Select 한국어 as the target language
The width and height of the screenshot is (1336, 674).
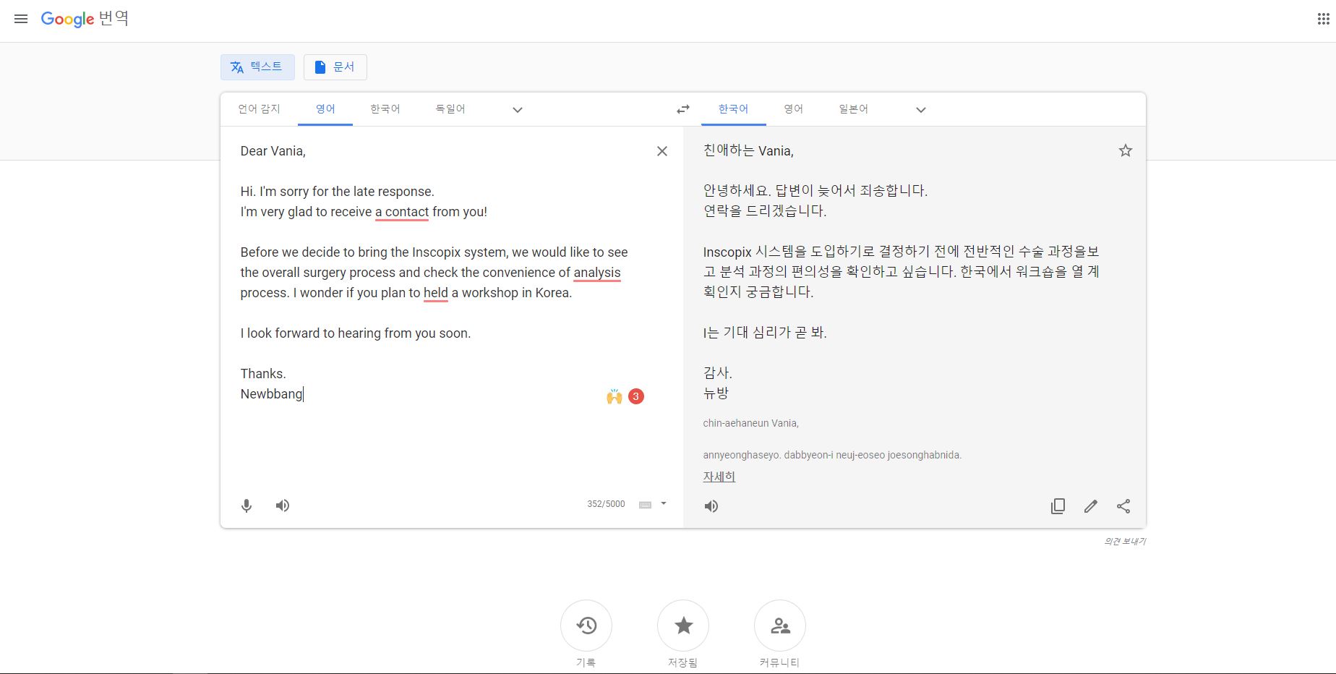click(733, 109)
